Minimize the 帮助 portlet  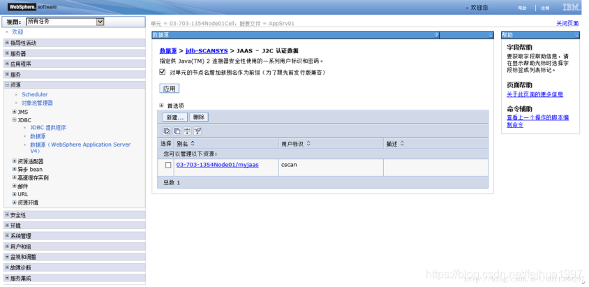tap(576, 36)
